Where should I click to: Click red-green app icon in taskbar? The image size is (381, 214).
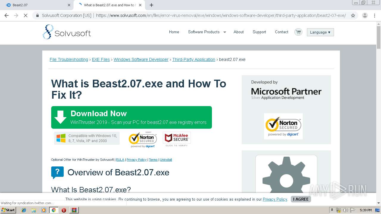[74, 210]
